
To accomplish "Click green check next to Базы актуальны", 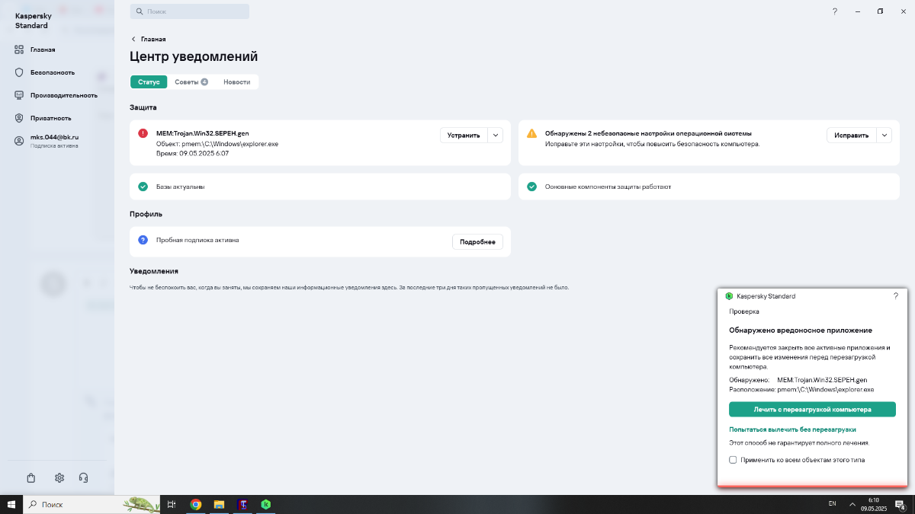I will [143, 186].
